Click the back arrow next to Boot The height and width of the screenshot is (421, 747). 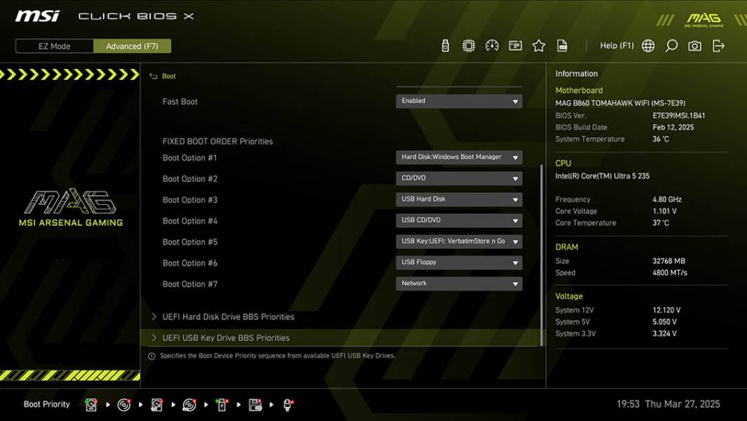pyautogui.click(x=153, y=76)
